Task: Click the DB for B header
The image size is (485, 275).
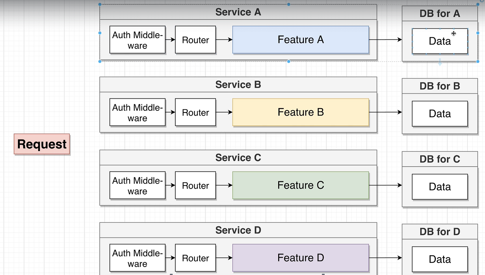Action: pyautogui.click(x=440, y=86)
